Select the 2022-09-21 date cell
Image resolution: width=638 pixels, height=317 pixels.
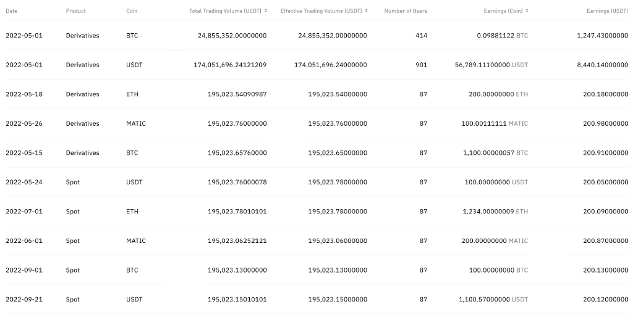click(24, 300)
